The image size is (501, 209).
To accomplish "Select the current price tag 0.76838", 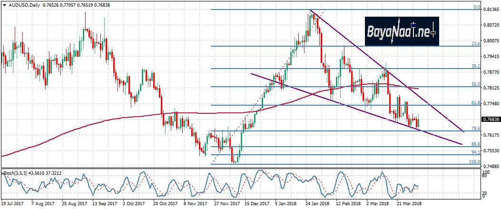I will click(490, 119).
